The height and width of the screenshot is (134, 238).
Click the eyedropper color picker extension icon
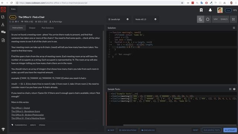click(x=211, y=3)
